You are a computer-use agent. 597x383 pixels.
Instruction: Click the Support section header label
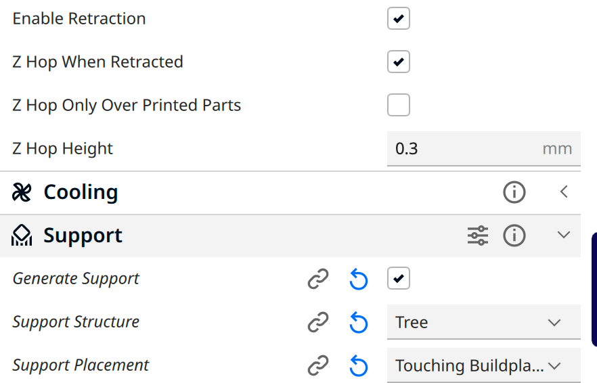83,235
